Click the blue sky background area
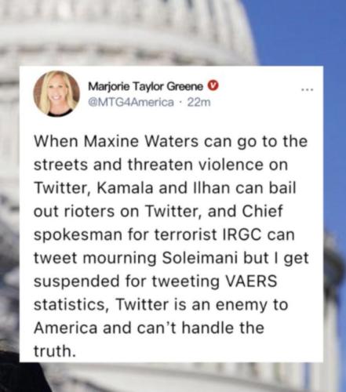 [x=300, y=31]
